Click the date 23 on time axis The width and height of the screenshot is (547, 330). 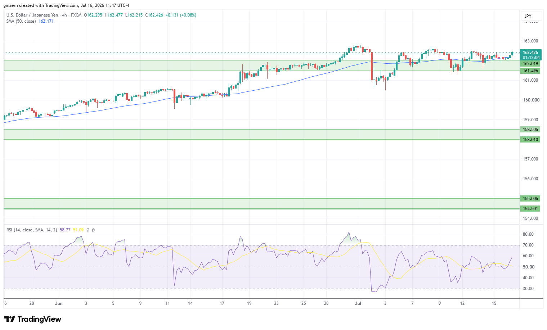tap(276, 303)
